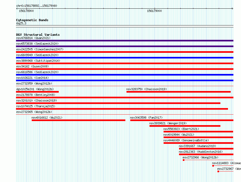241x182 pixels.
Task: Click the small red square of esv2732967
Action: tap(218, 171)
